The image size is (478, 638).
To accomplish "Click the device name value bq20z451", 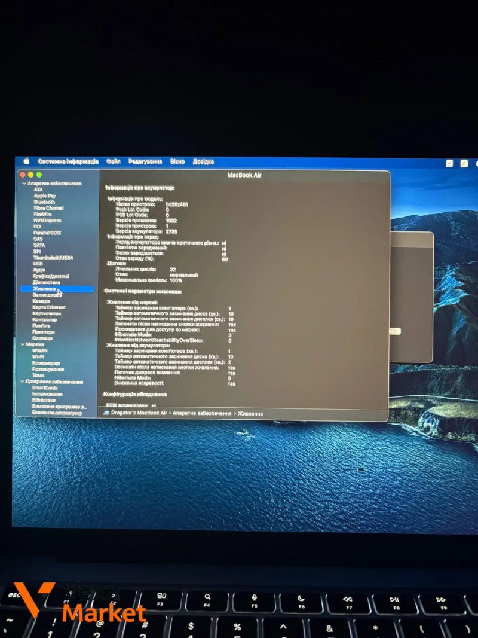I will coord(177,204).
